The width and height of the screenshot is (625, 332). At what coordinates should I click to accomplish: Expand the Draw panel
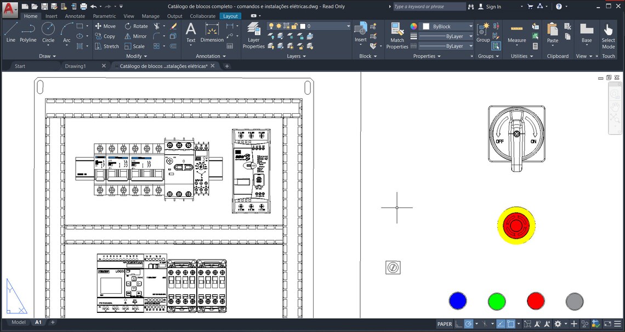pyautogui.click(x=47, y=56)
